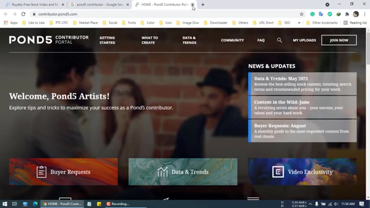Open the Video Exclusivity banner
Viewport: 370px width, 208px height.
click(x=302, y=172)
